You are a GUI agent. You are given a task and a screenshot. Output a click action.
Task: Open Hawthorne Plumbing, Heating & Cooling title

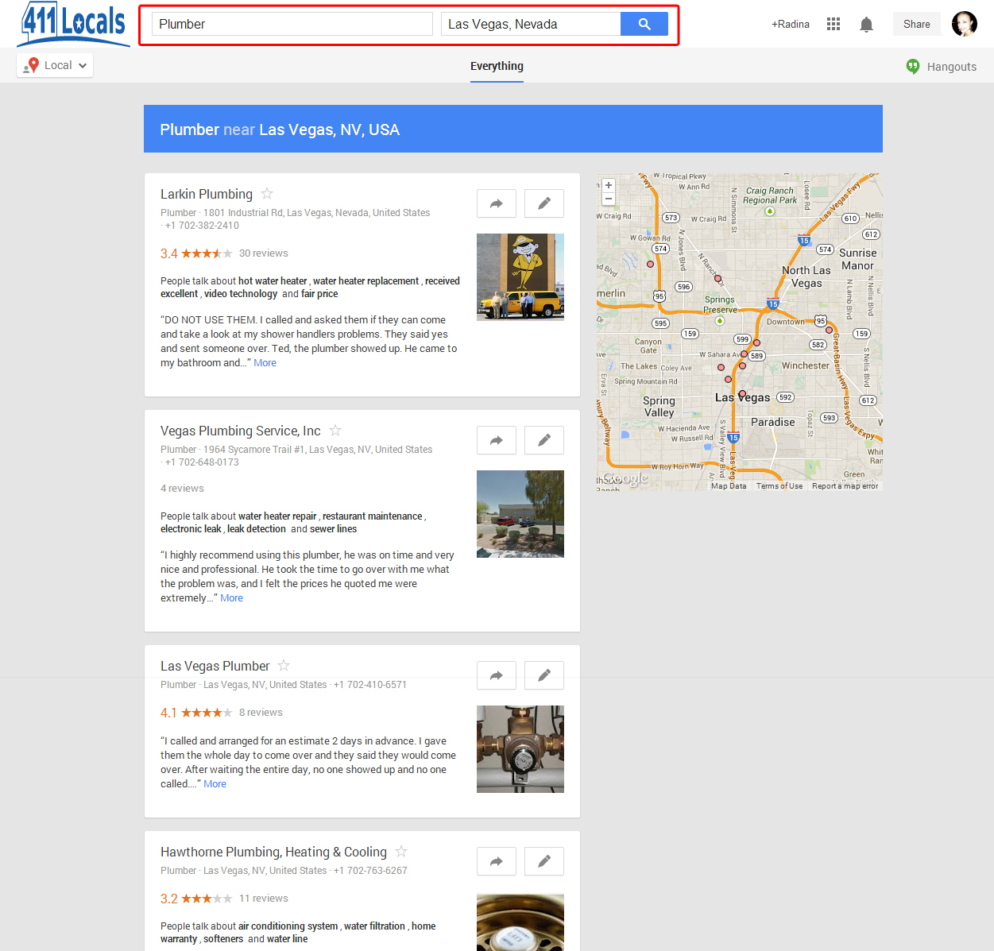pyautogui.click(x=273, y=852)
